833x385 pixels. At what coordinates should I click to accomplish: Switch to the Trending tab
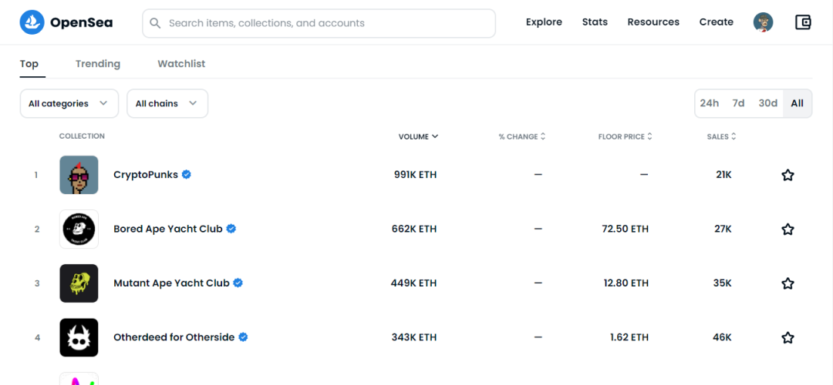point(98,64)
